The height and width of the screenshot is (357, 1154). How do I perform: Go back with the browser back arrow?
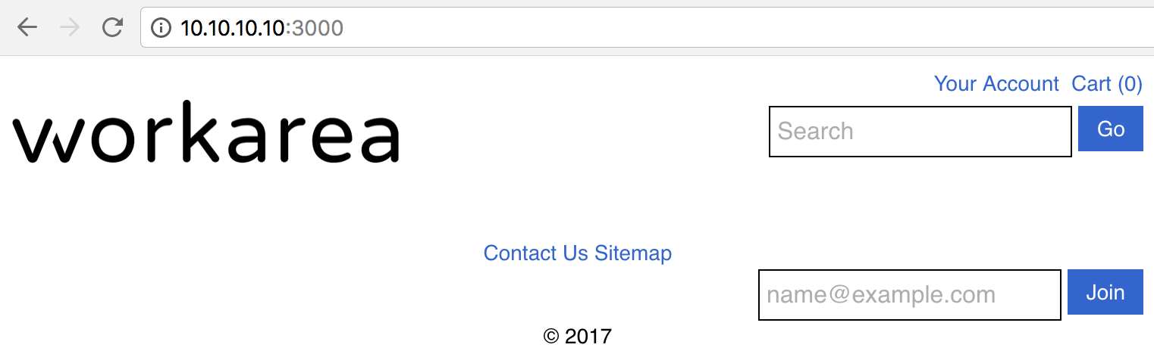27,28
